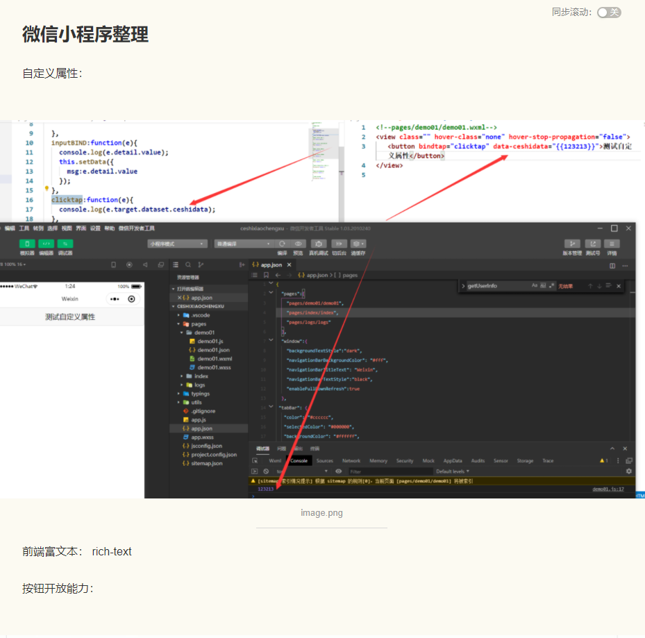Switch to the AppData tab
The width and height of the screenshot is (645, 638).
453,461
